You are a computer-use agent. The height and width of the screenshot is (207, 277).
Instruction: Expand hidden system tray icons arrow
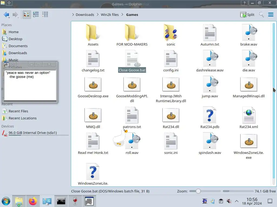237,201
